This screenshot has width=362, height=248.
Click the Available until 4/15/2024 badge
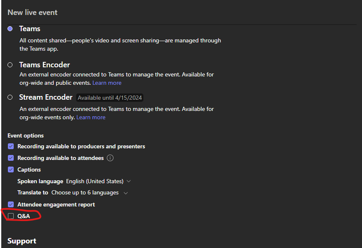point(110,98)
